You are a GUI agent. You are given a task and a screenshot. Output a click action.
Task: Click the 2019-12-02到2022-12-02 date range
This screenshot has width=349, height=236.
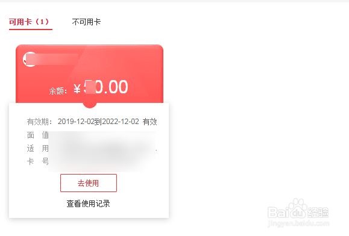click(98, 122)
